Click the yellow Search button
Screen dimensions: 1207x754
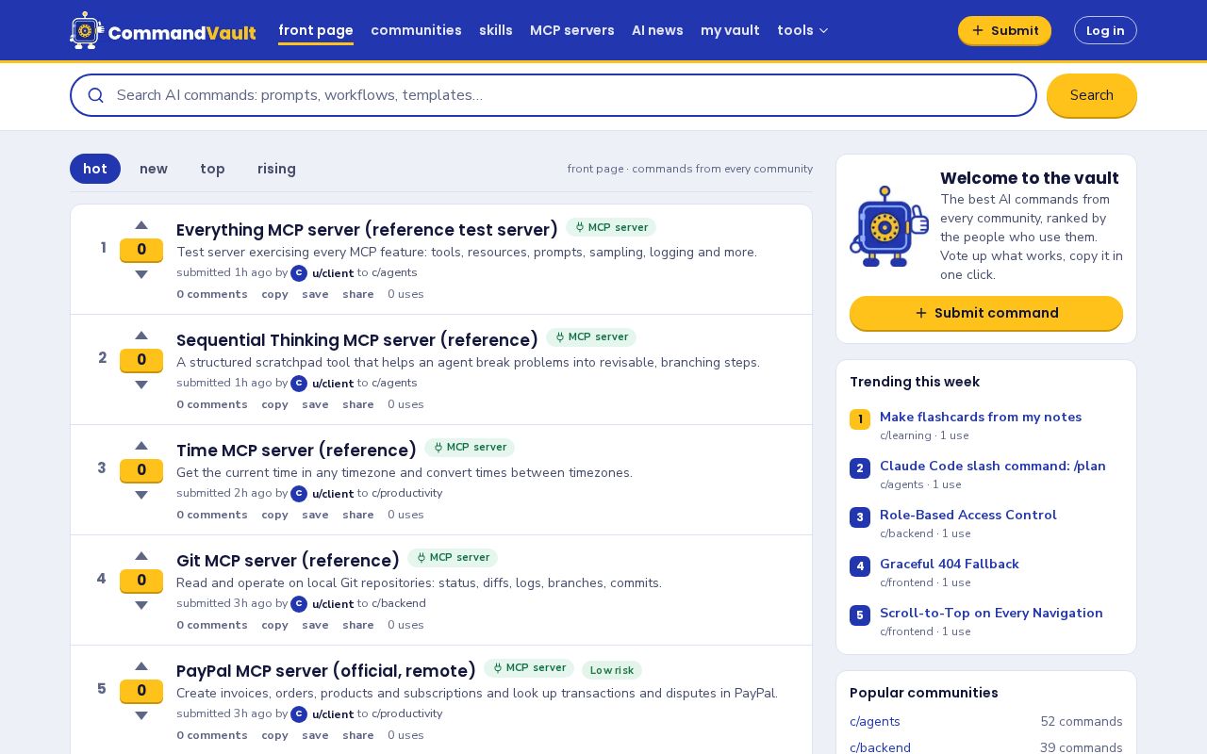point(1092,95)
